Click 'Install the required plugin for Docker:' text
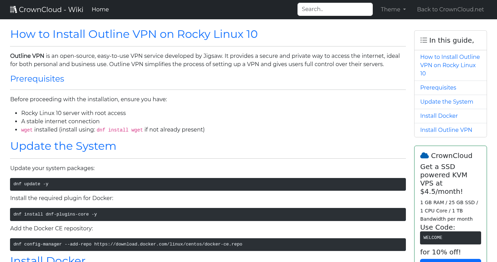Image resolution: width=497 pixels, height=262 pixels. point(62,198)
